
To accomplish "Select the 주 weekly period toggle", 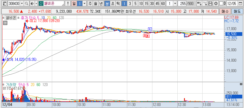I will 90,3.
